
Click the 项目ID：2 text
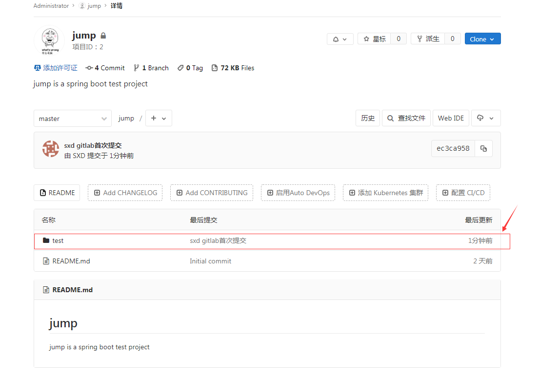click(88, 47)
